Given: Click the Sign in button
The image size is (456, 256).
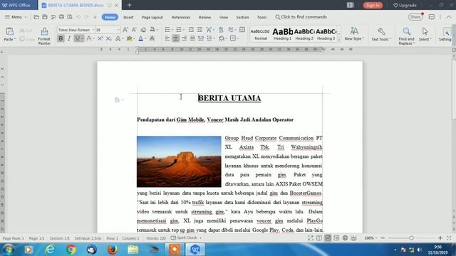Looking at the screenshot, I should [373, 5].
